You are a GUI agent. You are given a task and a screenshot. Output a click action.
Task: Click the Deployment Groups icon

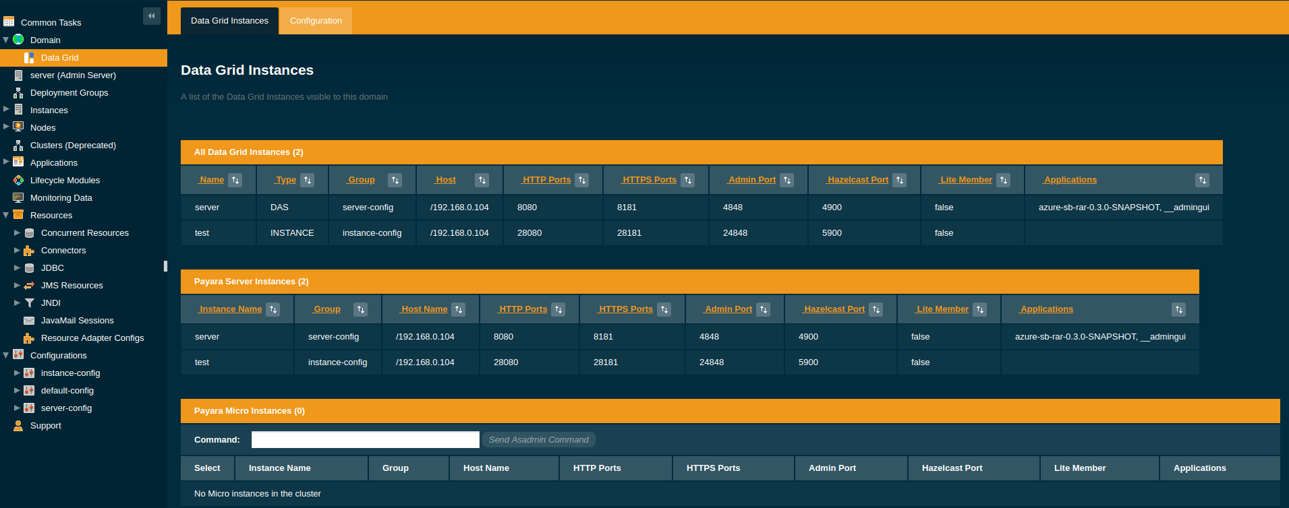point(18,93)
